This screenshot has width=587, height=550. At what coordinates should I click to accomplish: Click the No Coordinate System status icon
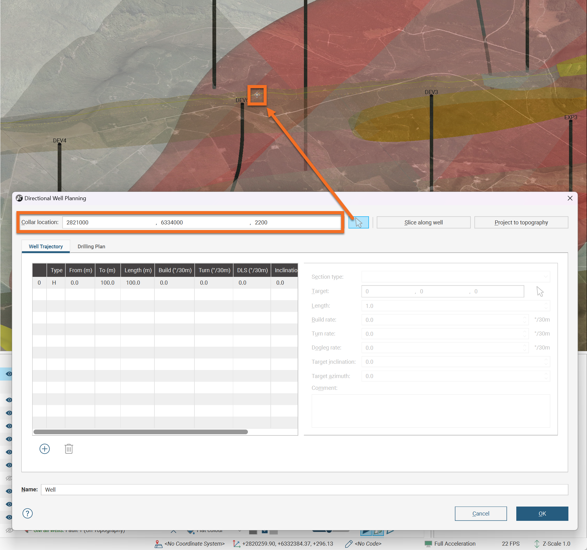point(158,544)
